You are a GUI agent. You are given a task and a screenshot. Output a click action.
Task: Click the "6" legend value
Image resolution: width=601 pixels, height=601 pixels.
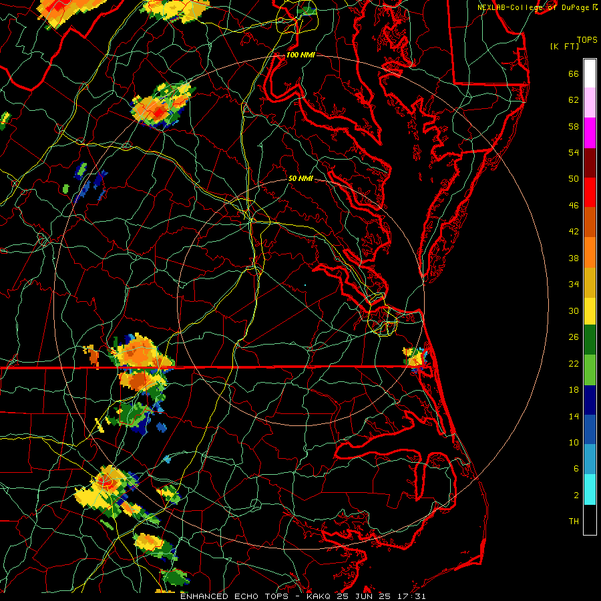pyautogui.click(x=576, y=469)
